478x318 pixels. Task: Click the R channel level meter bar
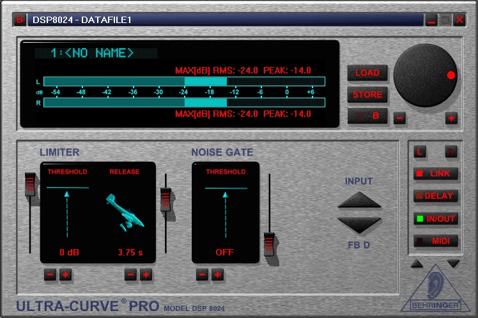click(184, 102)
